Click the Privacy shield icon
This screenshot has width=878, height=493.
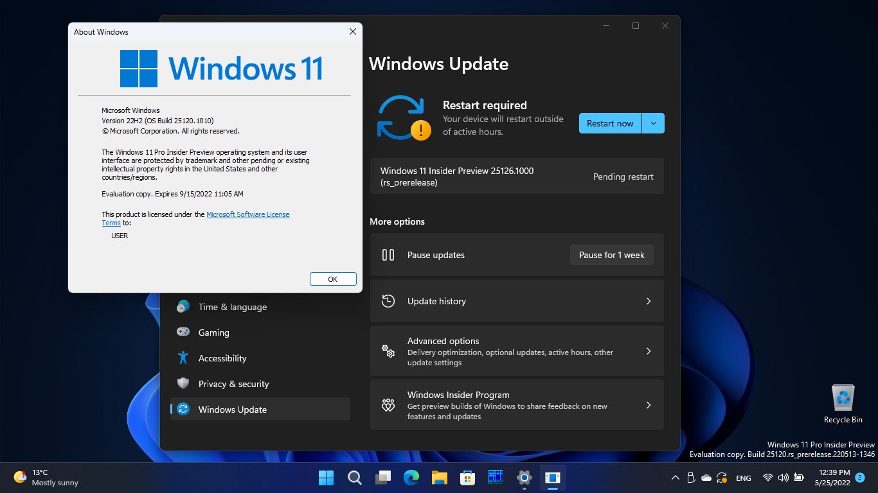coord(183,383)
